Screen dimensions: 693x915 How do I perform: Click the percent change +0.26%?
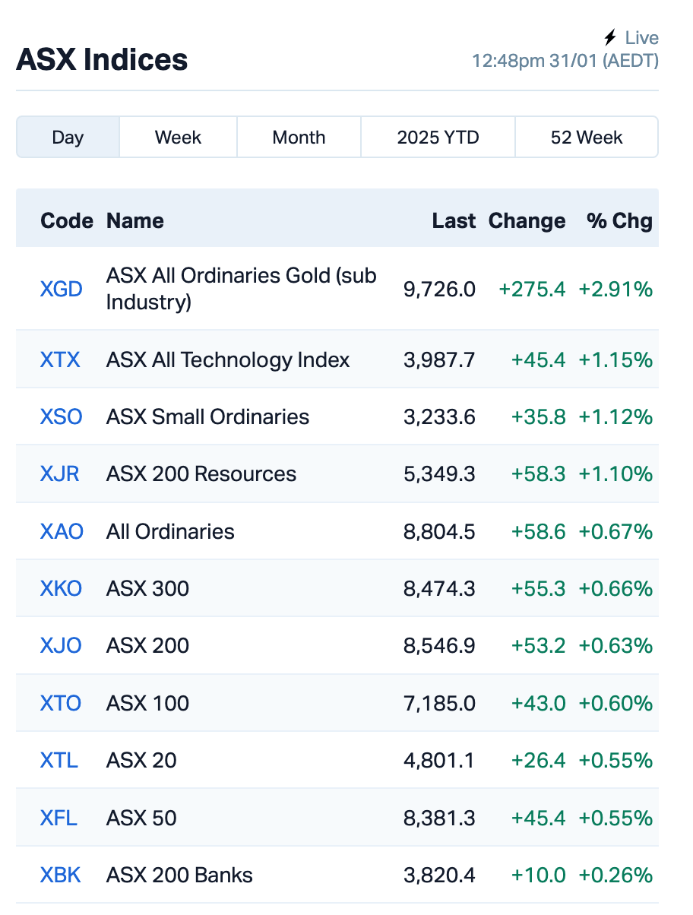pyautogui.click(x=616, y=875)
